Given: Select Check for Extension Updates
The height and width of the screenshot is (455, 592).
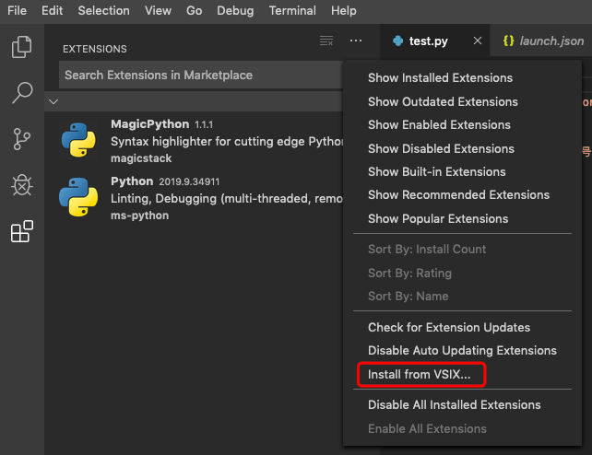Looking at the screenshot, I should (x=448, y=327).
